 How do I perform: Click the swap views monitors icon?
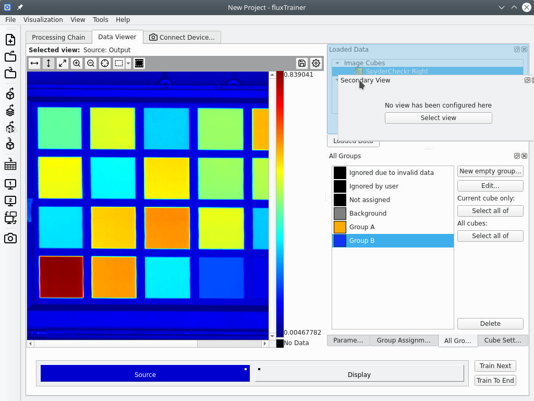pyautogui.click(x=10, y=218)
